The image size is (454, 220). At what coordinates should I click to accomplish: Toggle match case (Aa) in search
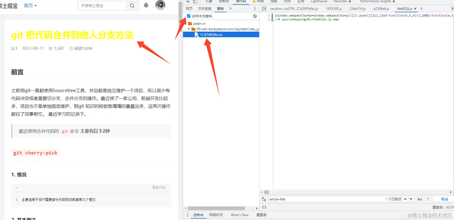tap(420, 199)
